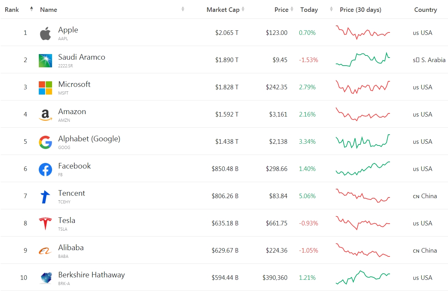Click the Apple company logo
Screen dimensions: 448x291
45,33
